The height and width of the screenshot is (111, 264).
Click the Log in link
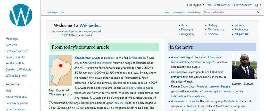pyautogui.click(x=257, y=5)
